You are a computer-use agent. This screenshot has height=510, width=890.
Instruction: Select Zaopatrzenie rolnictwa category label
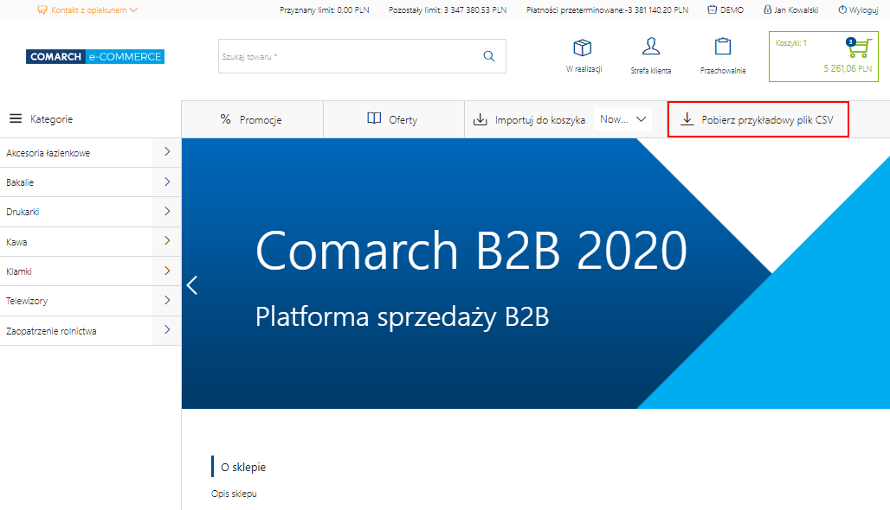click(x=51, y=331)
